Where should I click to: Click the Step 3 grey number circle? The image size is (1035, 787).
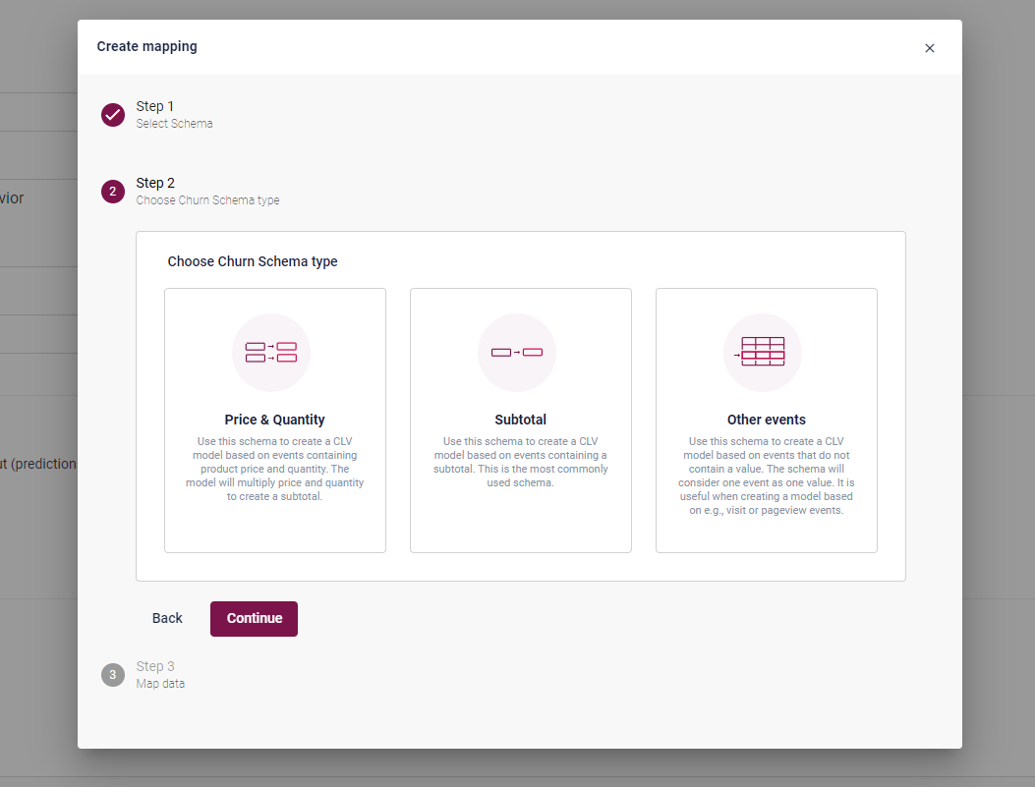pyautogui.click(x=113, y=675)
